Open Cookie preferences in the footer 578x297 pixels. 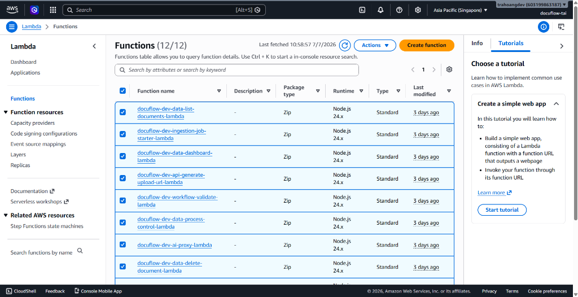[x=548, y=291]
